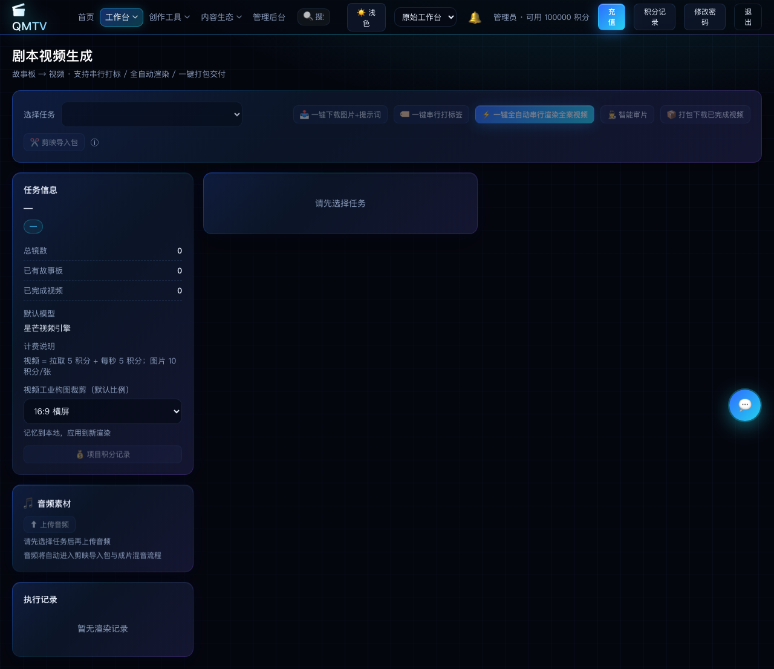Click the 星芒视频引擎 model name
The width and height of the screenshot is (774, 669).
tap(47, 328)
